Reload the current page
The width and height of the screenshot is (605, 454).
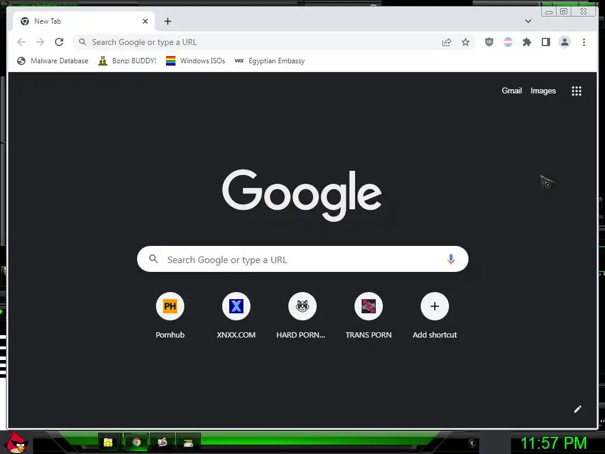[59, 42]
